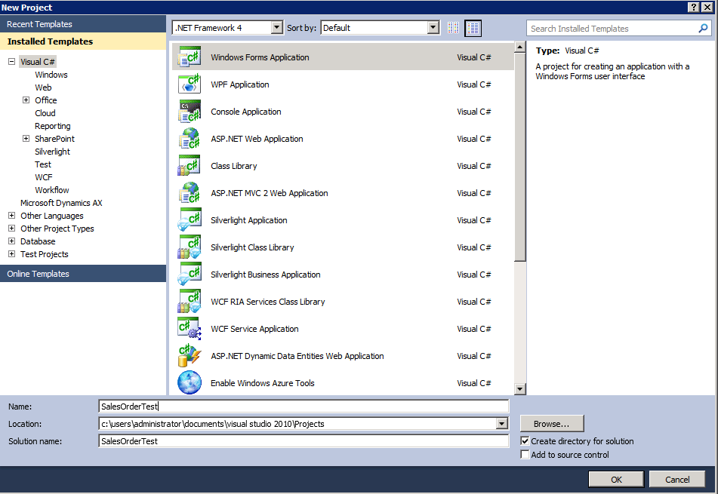This screenshot has width=718, height=494.
Task: Click the Enable Windows Azure Tools icon
Action: tap(189, 383)
